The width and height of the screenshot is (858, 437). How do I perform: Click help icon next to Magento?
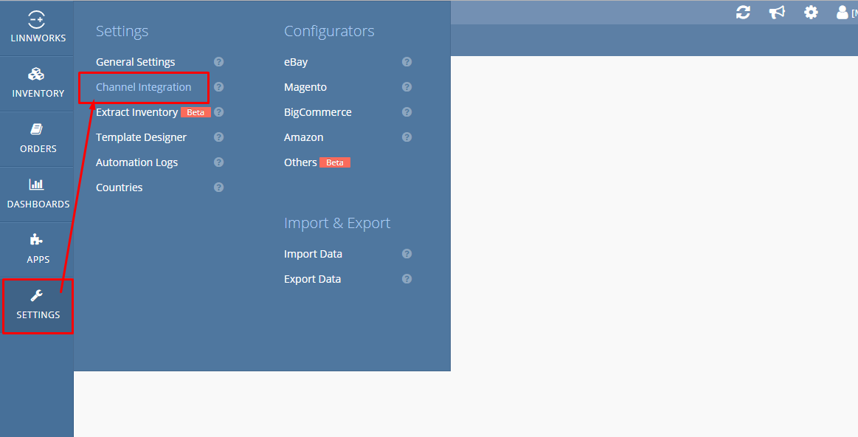[x=406, y=87]
